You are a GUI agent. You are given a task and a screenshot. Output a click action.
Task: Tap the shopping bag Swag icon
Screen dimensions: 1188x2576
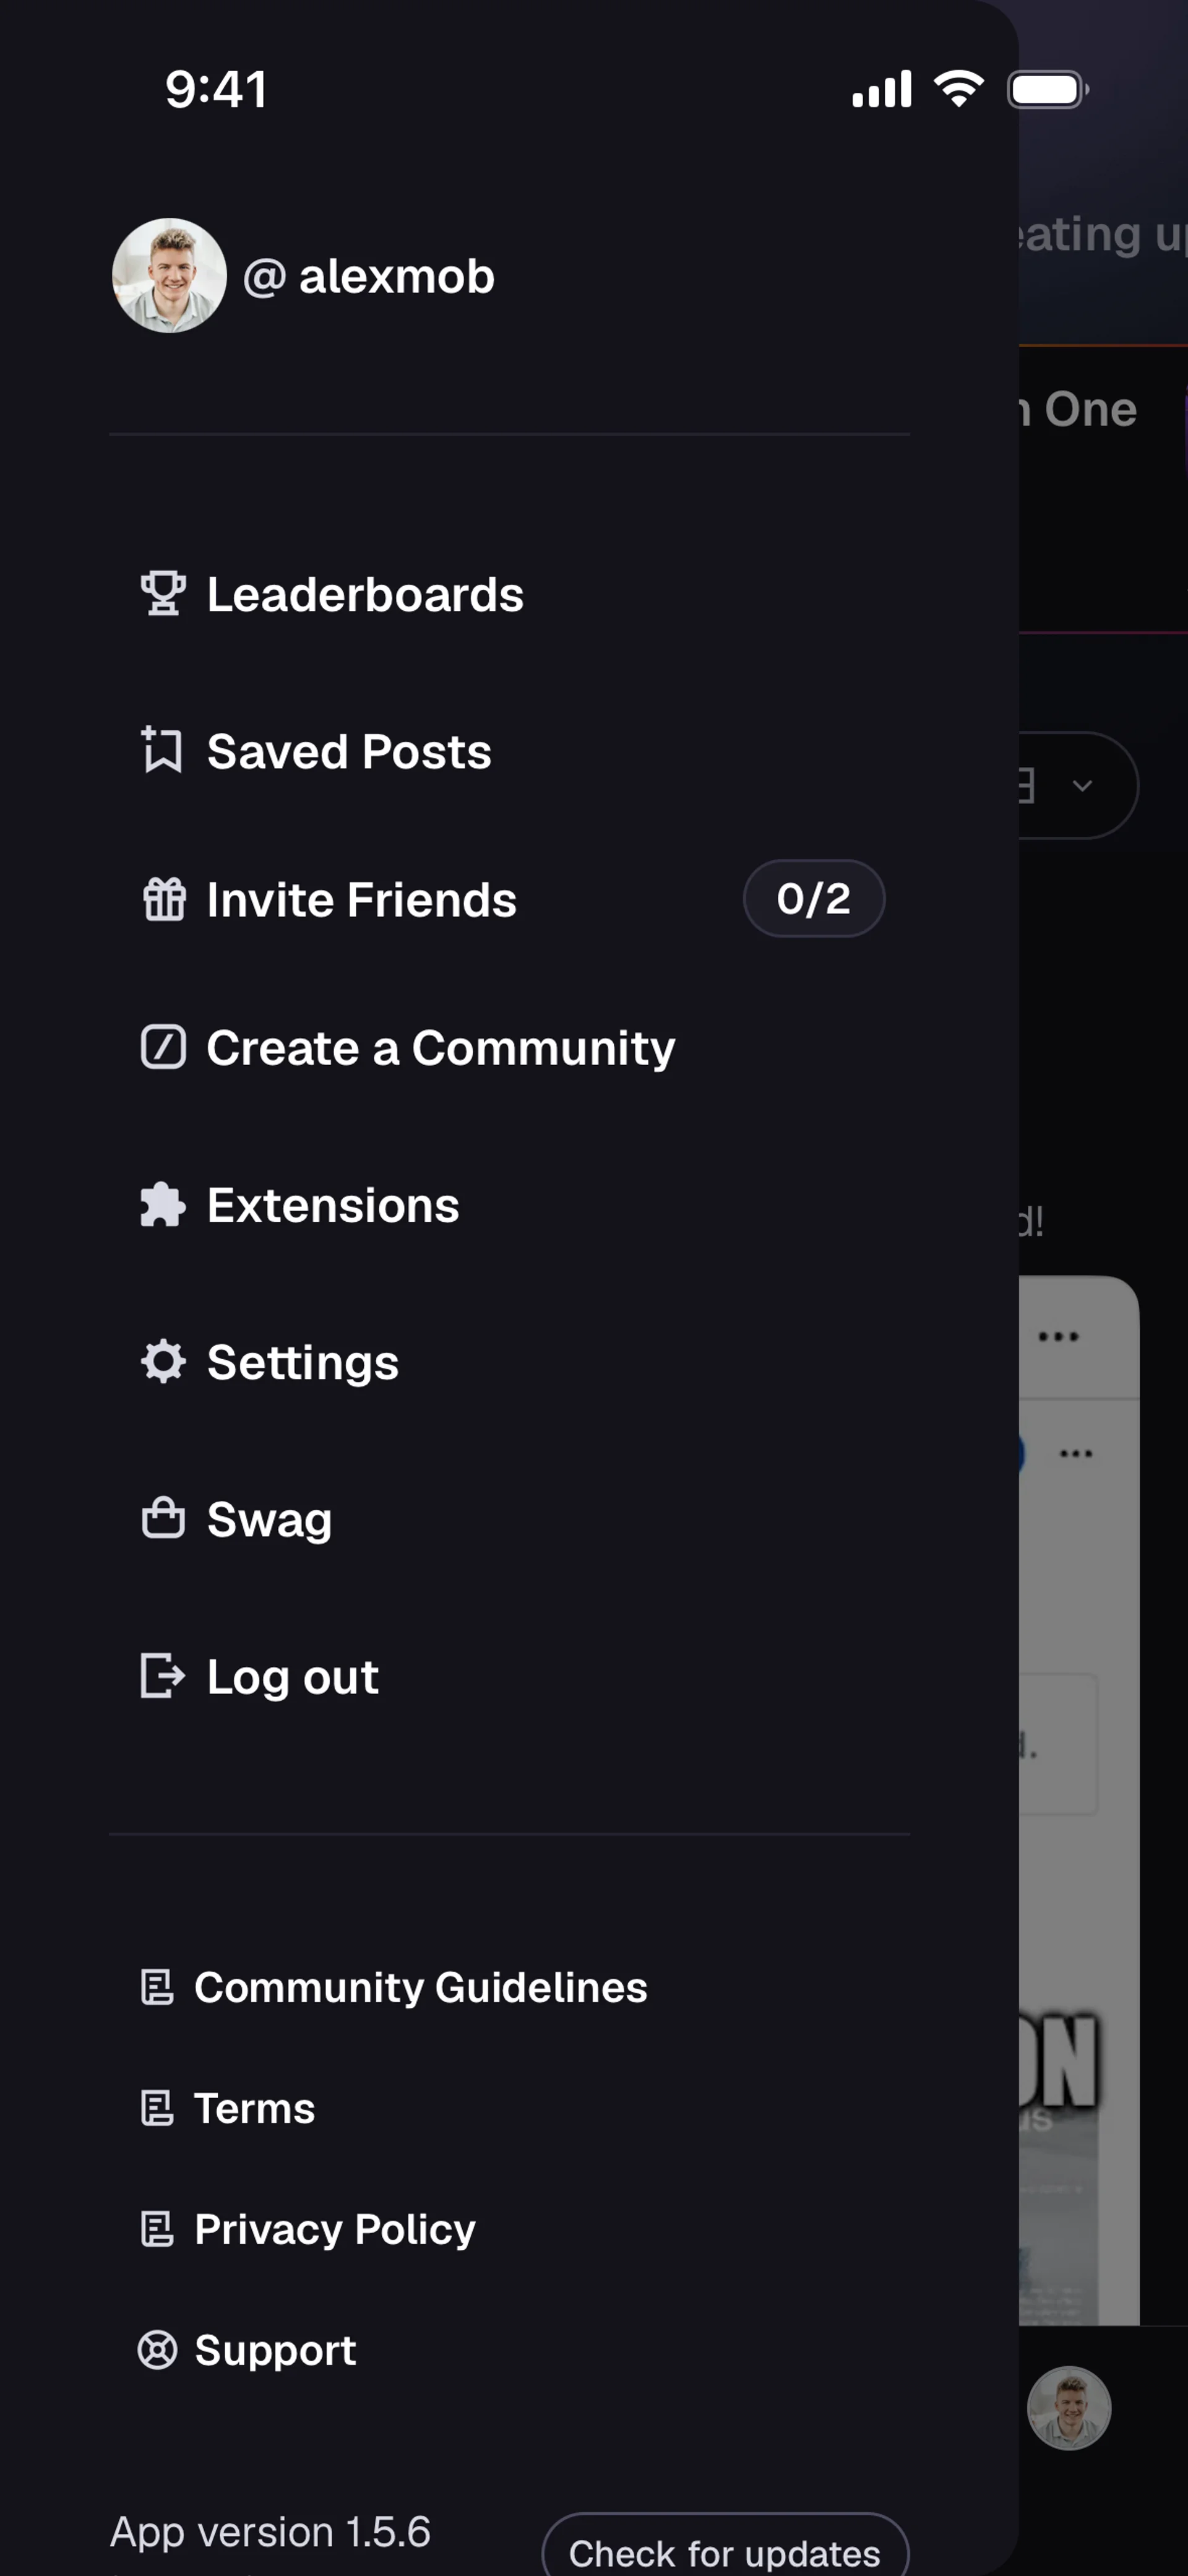click(163, 1518)
